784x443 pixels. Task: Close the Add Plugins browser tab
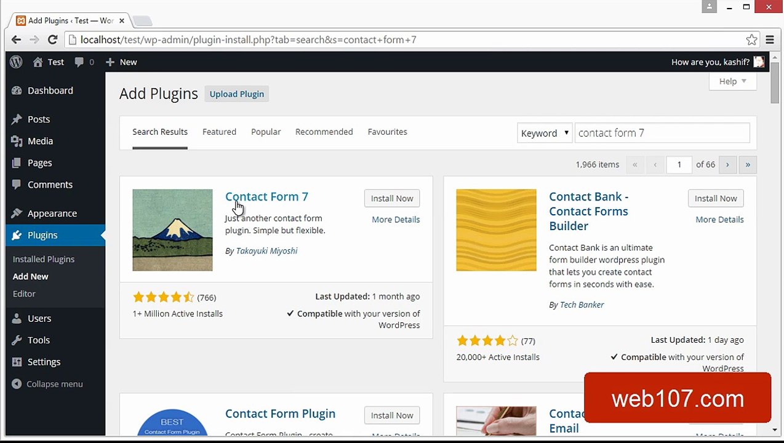[122, 20]
